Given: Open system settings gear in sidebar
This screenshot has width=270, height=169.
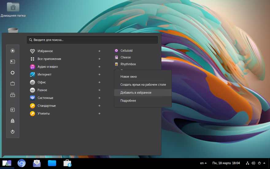Looking at the screenshot, I should 13,73.
